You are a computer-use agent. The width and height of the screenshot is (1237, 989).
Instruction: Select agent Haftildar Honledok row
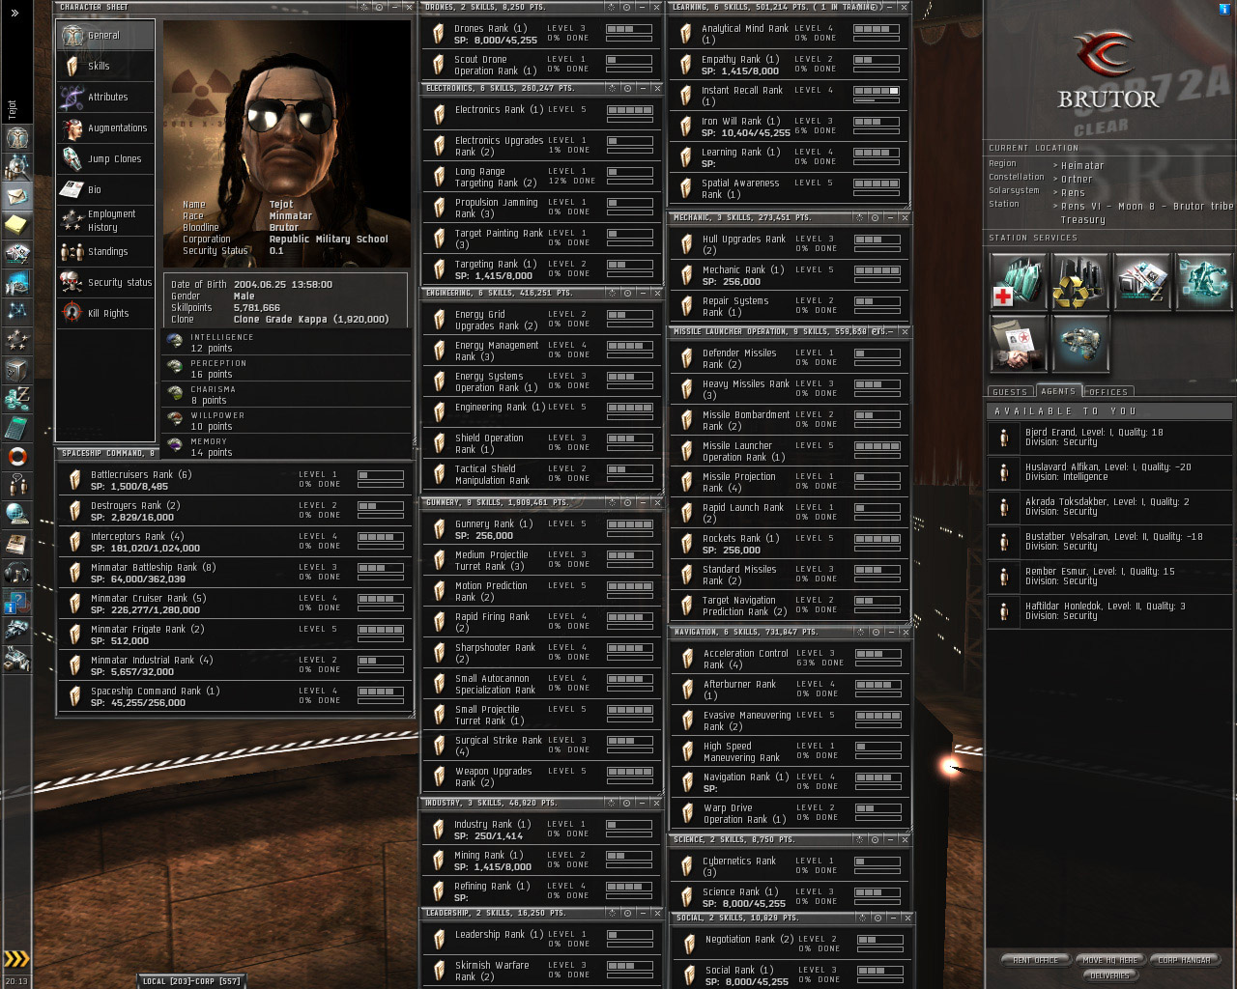1109,611
